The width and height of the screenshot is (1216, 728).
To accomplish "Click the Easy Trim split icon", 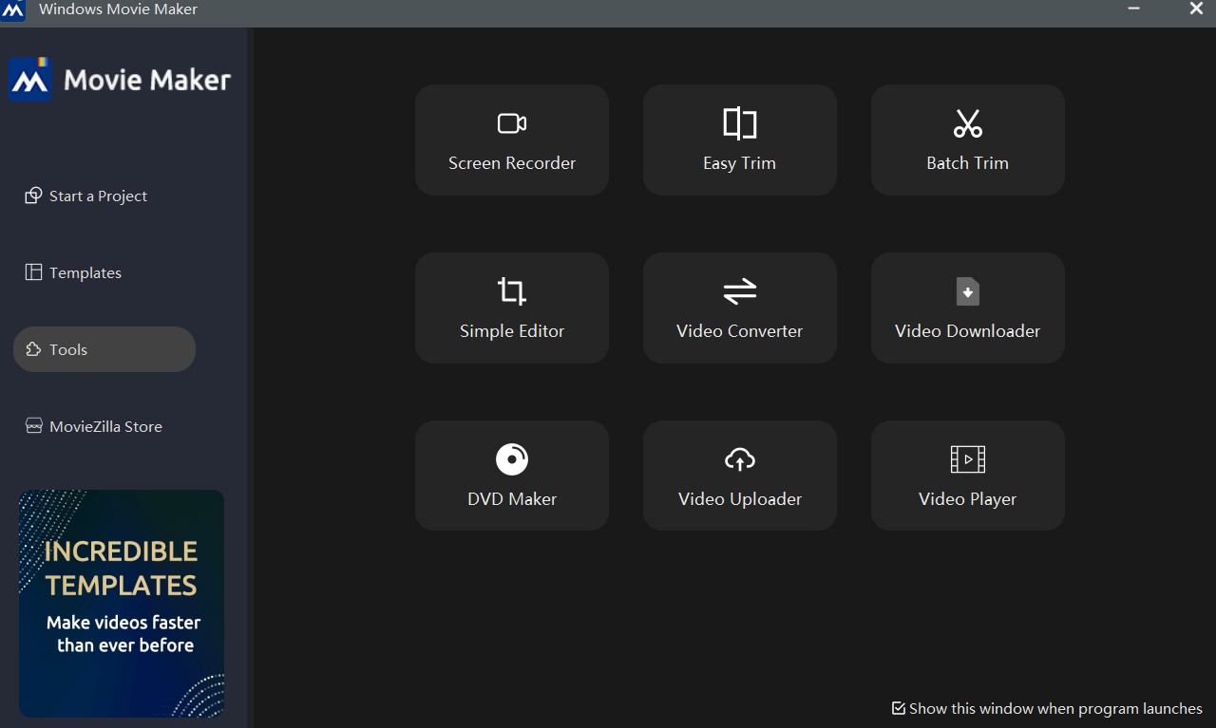I will coord(739,123).
